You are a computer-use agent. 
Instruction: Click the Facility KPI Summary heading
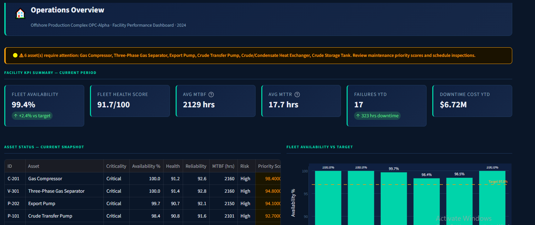[50, 73]
